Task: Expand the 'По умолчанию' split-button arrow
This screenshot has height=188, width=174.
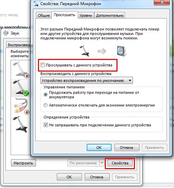Action: pos(102,163)
